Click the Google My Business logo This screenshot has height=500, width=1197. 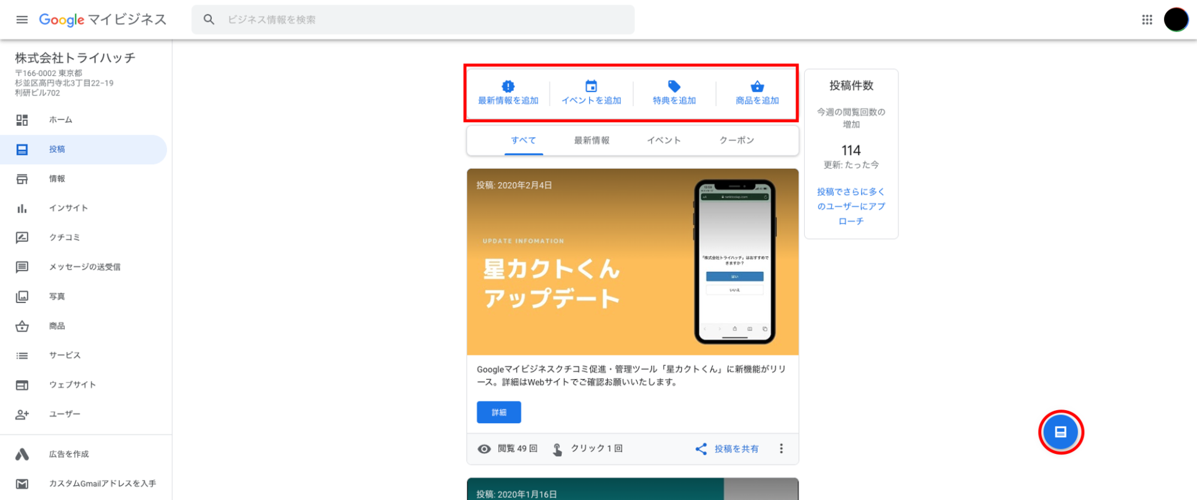click(103, 19)
